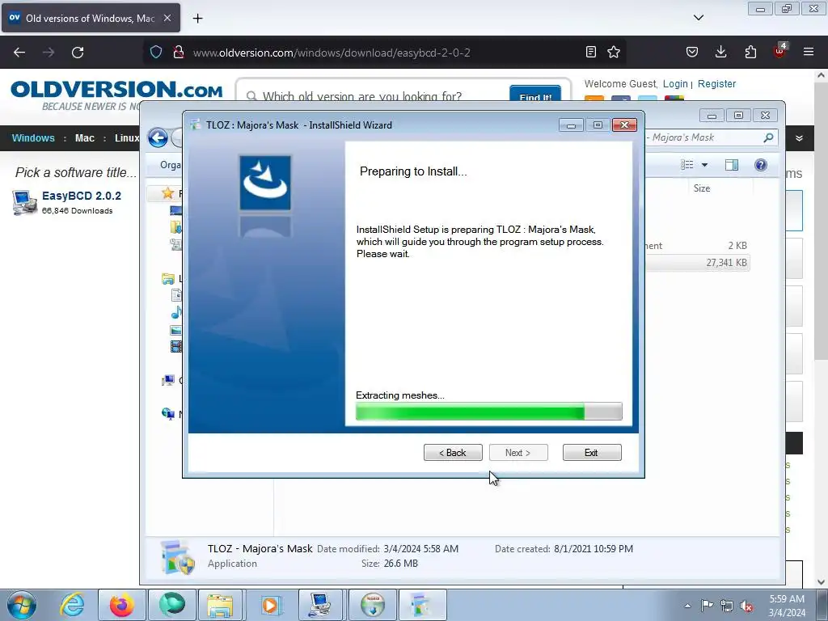Image resolution: width=828 pixels, height=621 pixels.
Task: Save page to Pocket
Action: coord(692,52)
